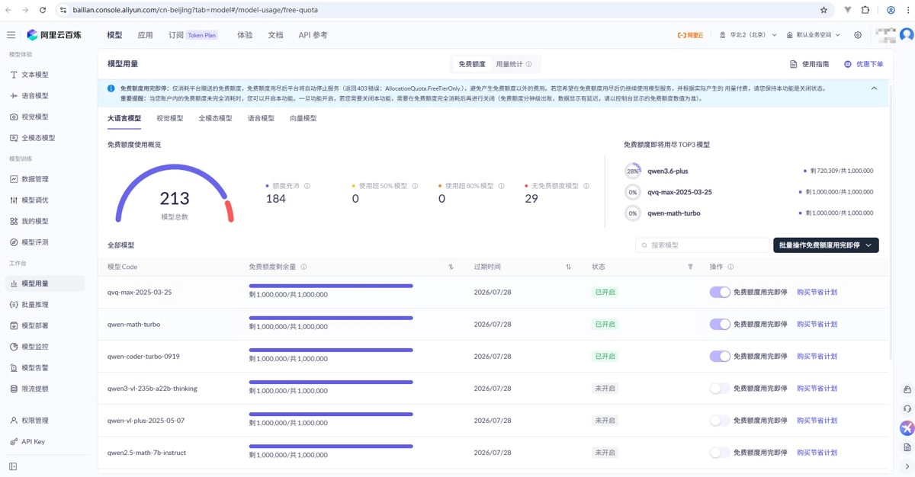Screen dimensions: 915x477
Task: Open the 订阅 Token Plan navigation item
Action: coord(193,35)
